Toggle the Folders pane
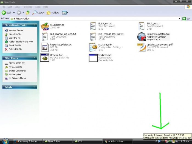 [53, 13]
